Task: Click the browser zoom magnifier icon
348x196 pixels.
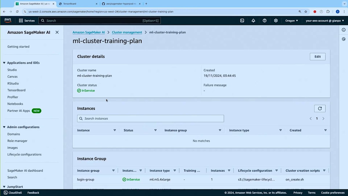Action: point(300,12)
